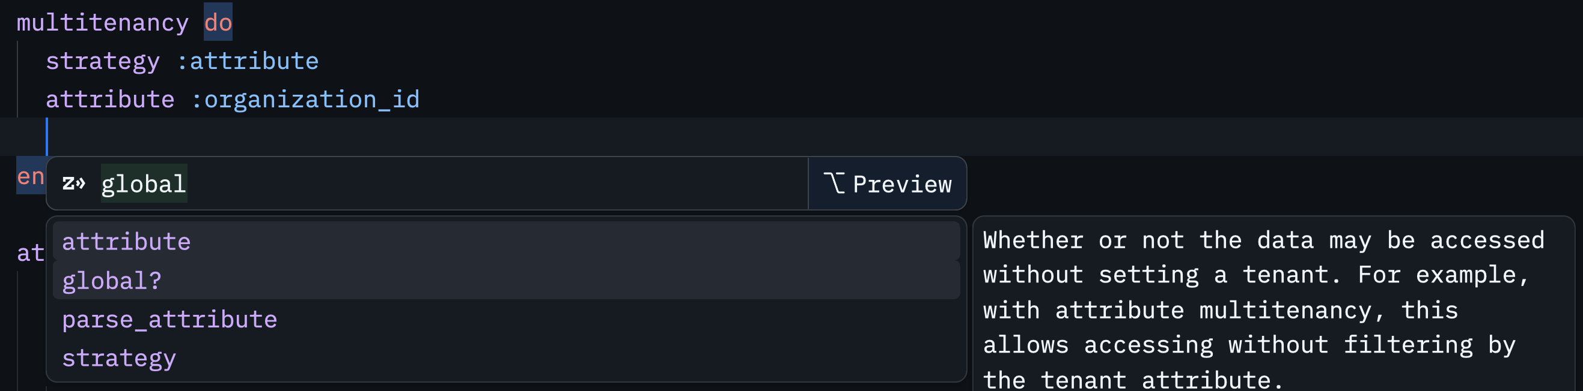Choose 'global?' completion item
The height and width of the screenshot is (391, 1583).
tap(112, 281)
